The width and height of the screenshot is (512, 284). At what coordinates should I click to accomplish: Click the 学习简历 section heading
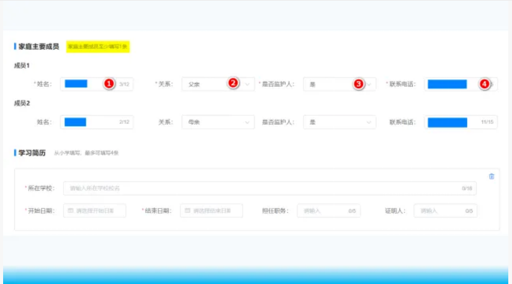click(x=32, y=153)
